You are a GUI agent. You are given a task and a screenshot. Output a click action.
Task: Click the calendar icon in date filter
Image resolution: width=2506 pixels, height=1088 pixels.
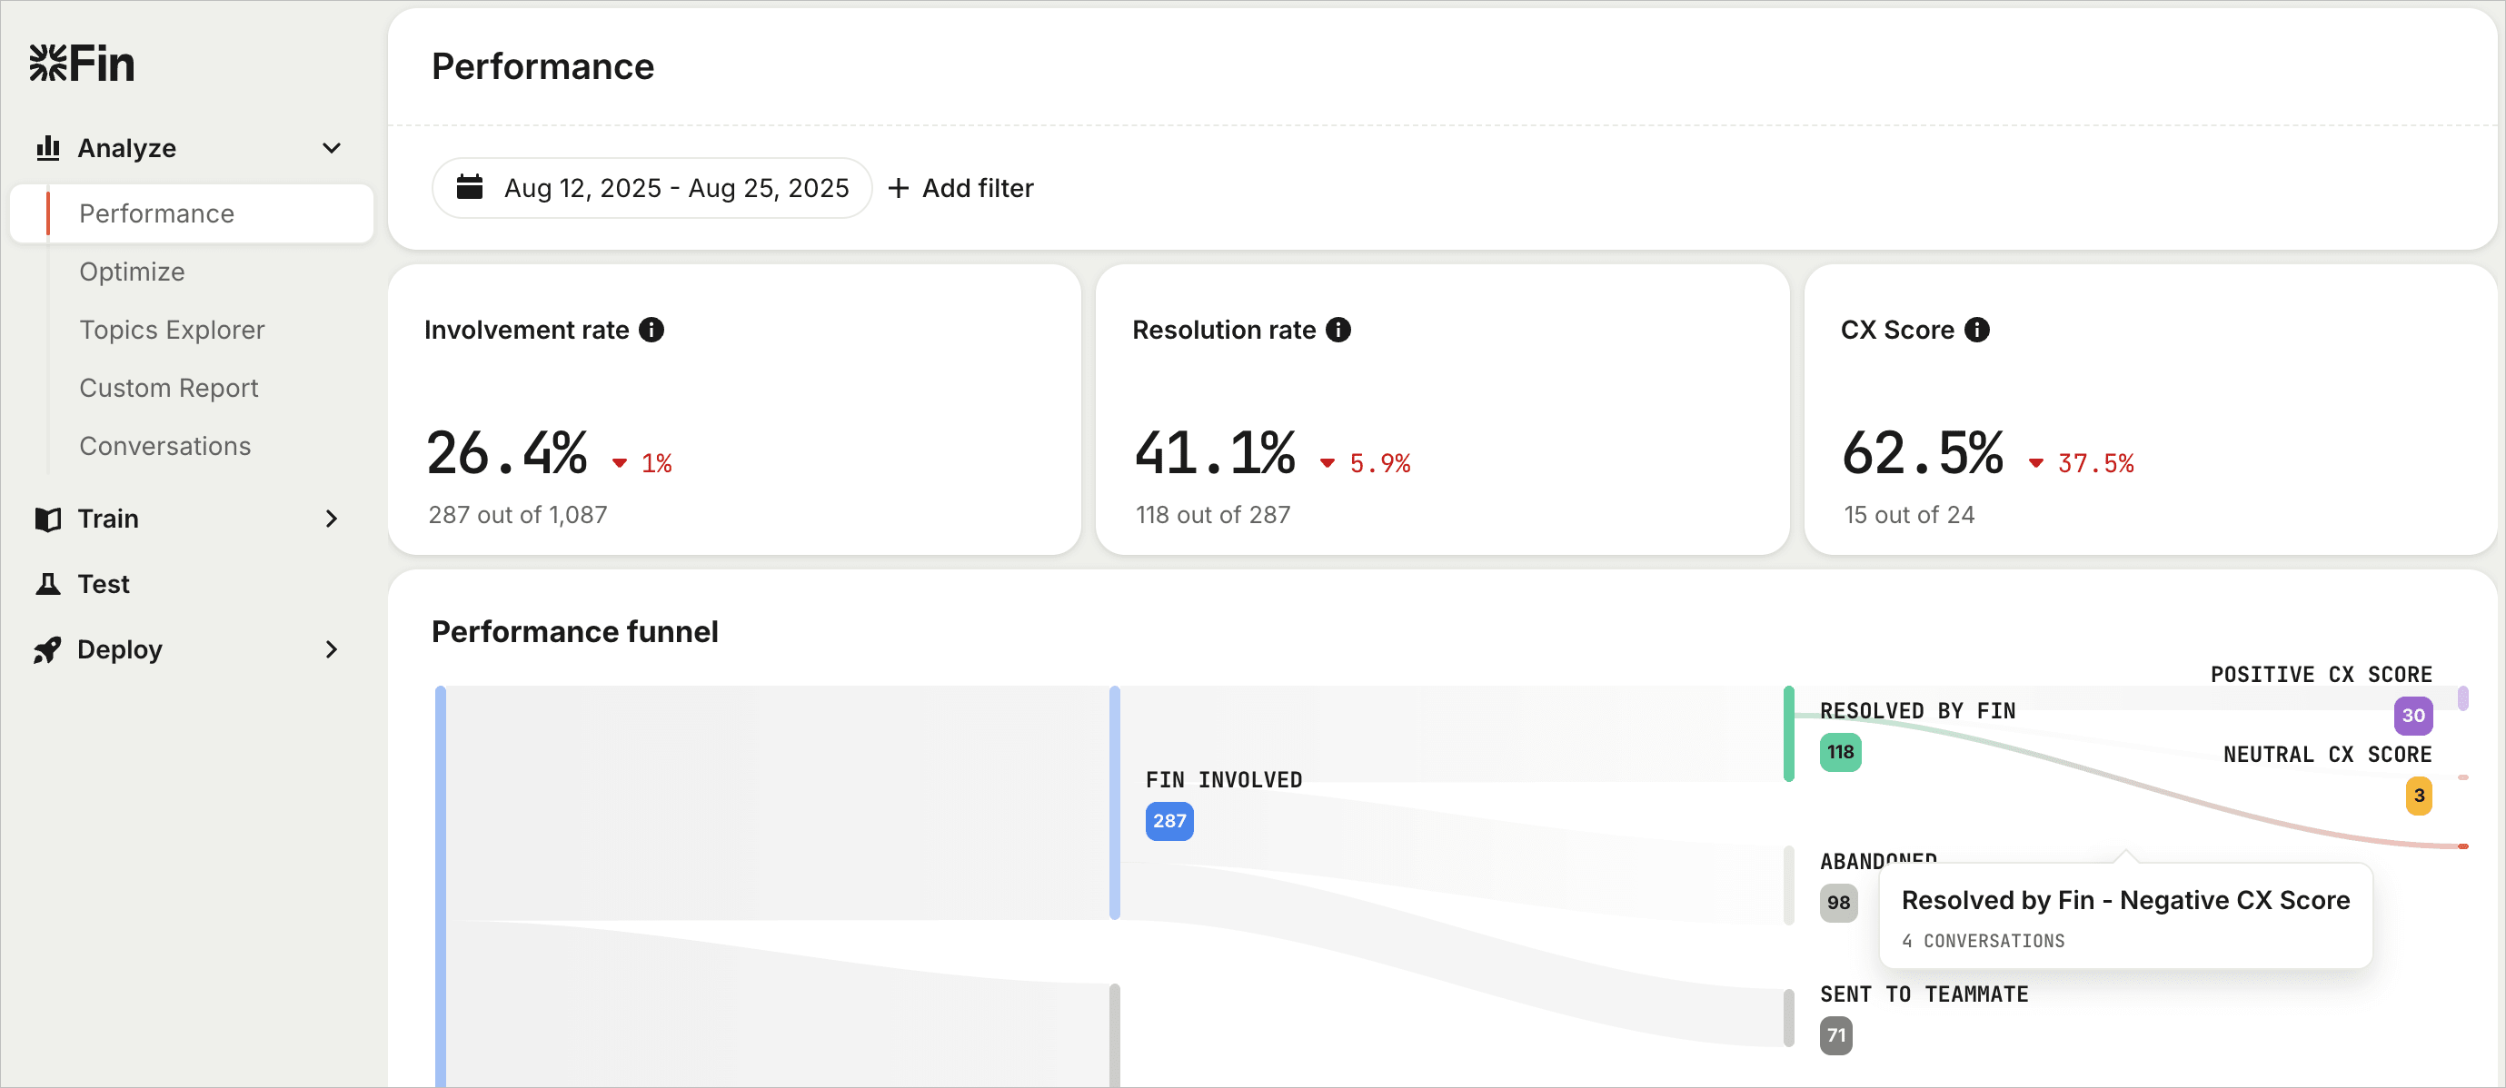coord(470,187)
